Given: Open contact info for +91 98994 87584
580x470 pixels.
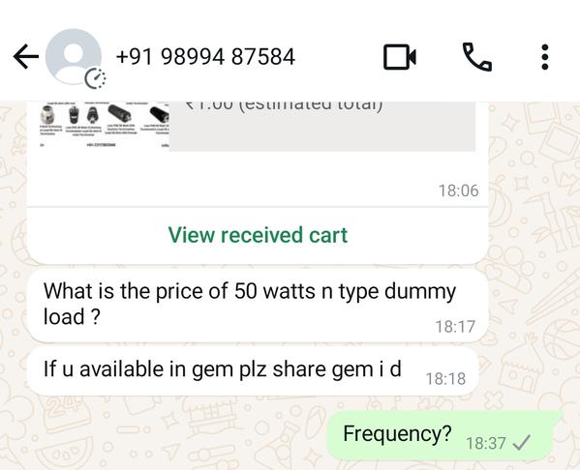Looking at the screenshot, I should (x=205, y=57).
